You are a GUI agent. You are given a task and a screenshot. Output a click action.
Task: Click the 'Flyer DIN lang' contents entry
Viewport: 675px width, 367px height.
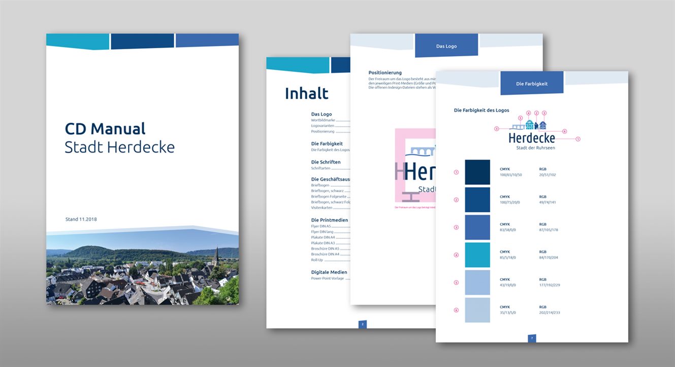tap(323, 232)
